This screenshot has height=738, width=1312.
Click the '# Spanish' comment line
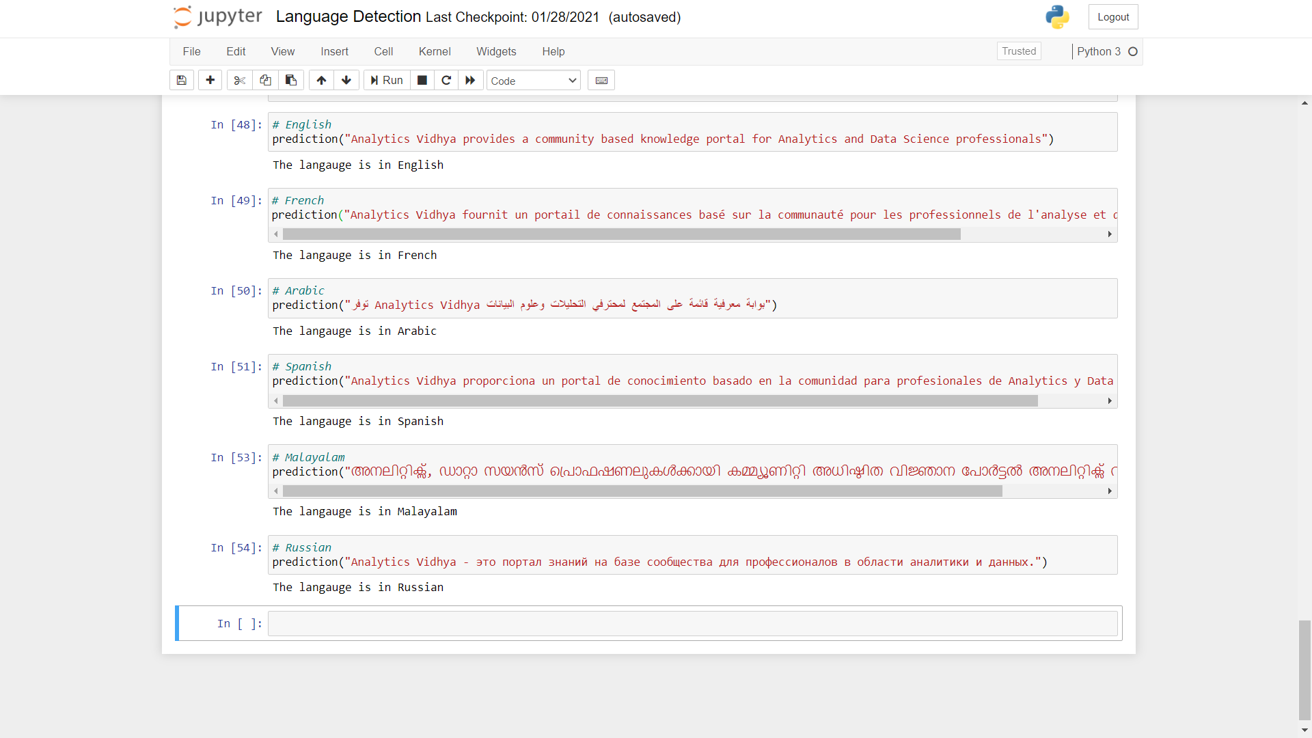[x=302, y=367]
